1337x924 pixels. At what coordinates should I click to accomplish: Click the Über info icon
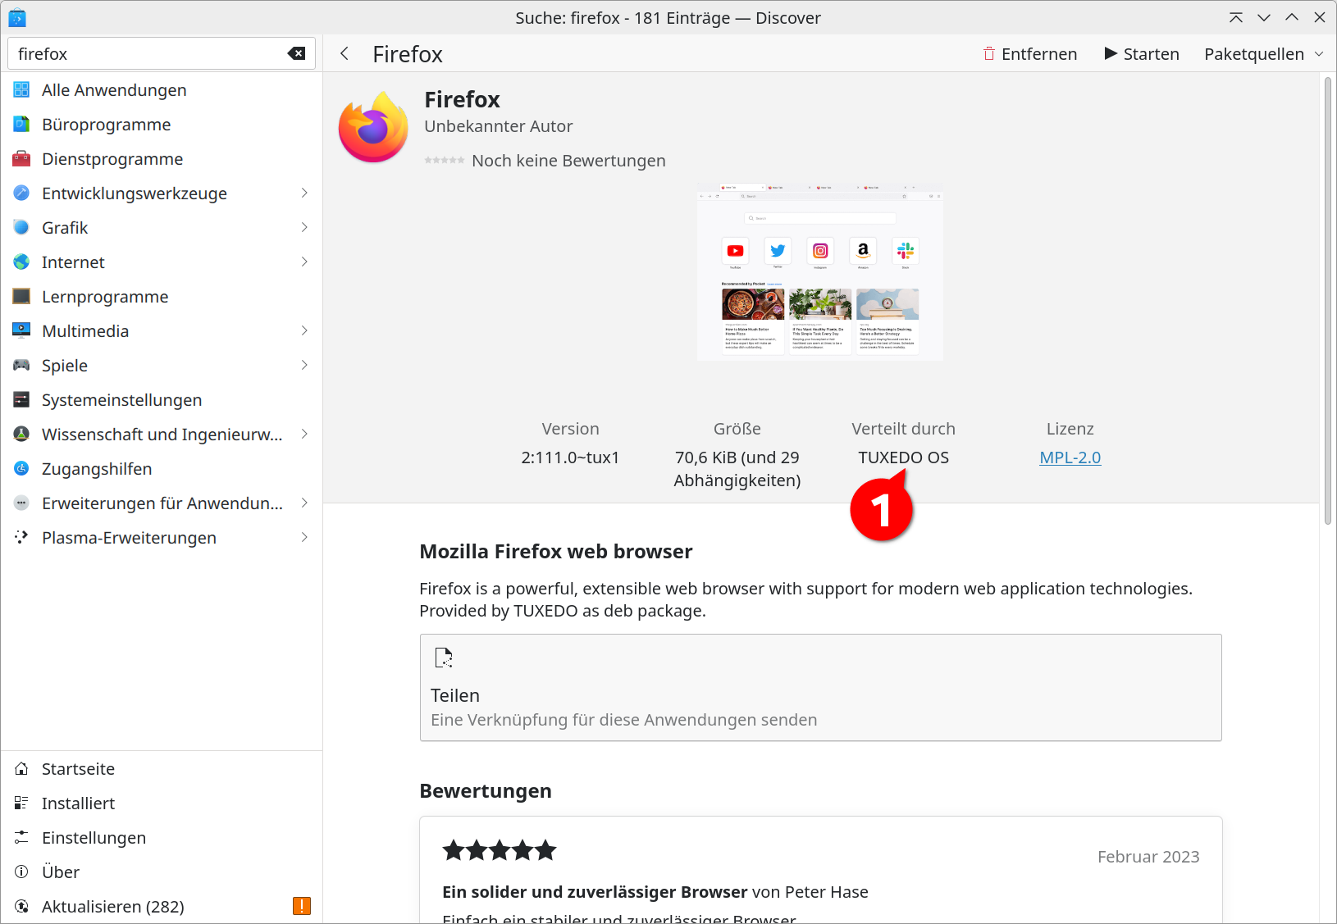[21, 872]
